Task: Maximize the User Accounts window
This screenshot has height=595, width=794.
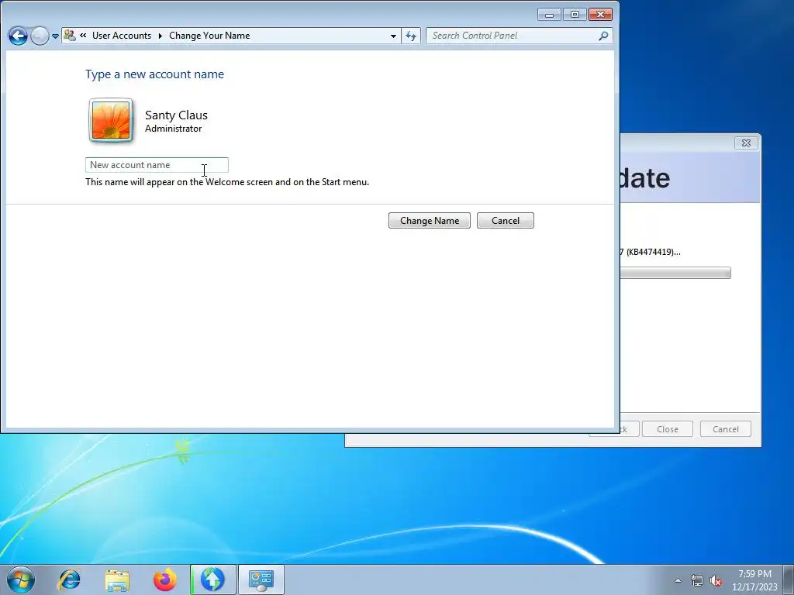Action: [x=575, y=15]
